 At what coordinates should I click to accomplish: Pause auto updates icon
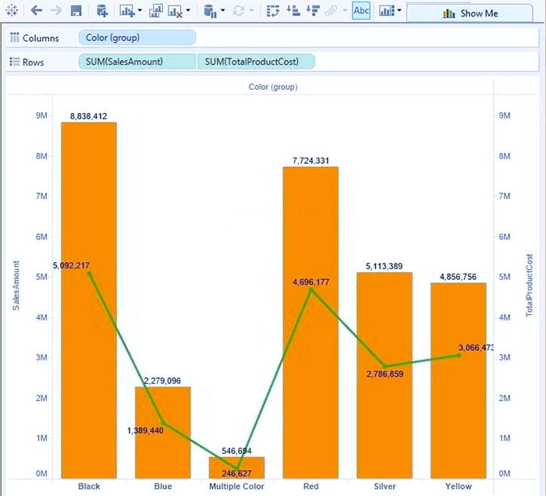click(x=210, y=11)
